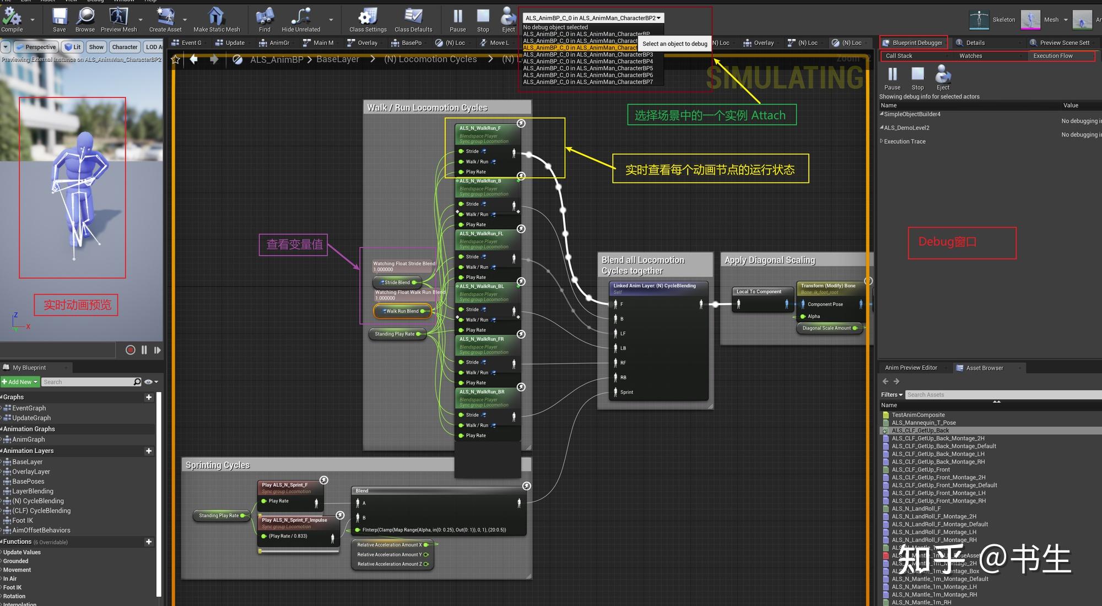Click the Eject debugging icon
The width and height of the screenshot is (1102, 606).
(507, 17)
